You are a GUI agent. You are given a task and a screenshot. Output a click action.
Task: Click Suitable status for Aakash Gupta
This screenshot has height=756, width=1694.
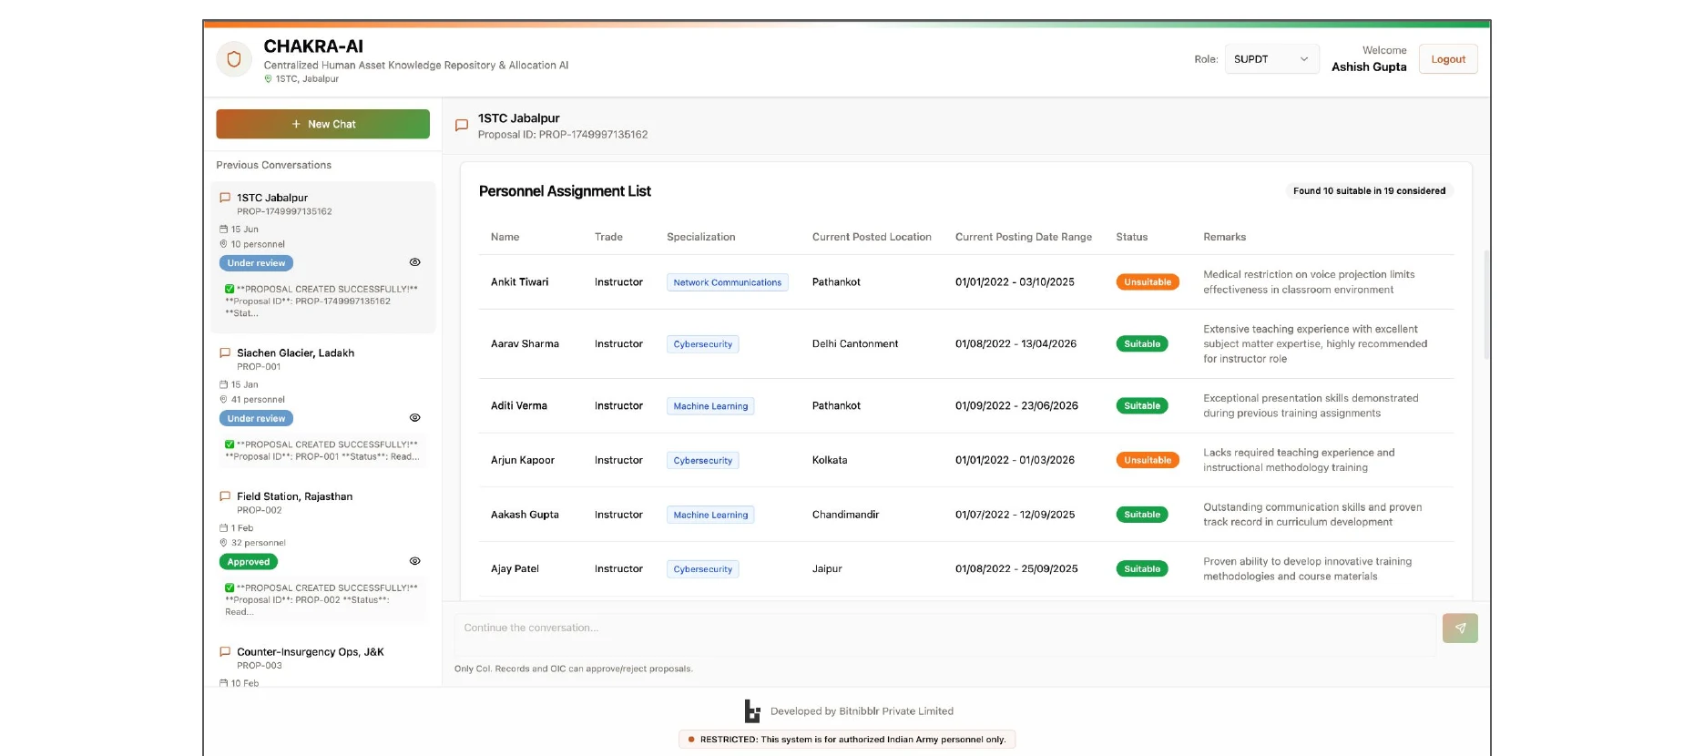tap(1142, 515)
